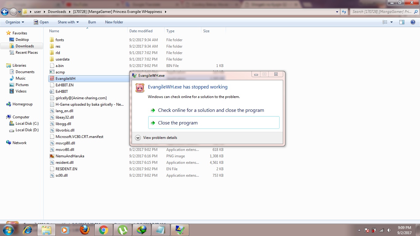Click New folder in the toolbar
This screenshot has height=236, width=420.
tap(114, 22)
